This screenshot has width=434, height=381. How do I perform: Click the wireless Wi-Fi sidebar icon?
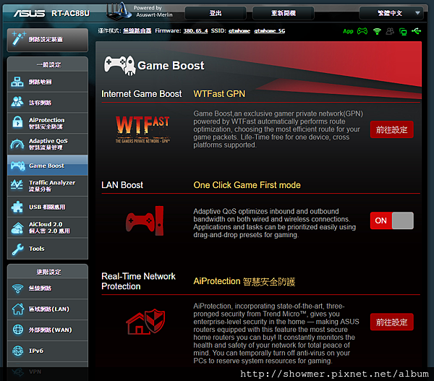(x=17, y=288)
